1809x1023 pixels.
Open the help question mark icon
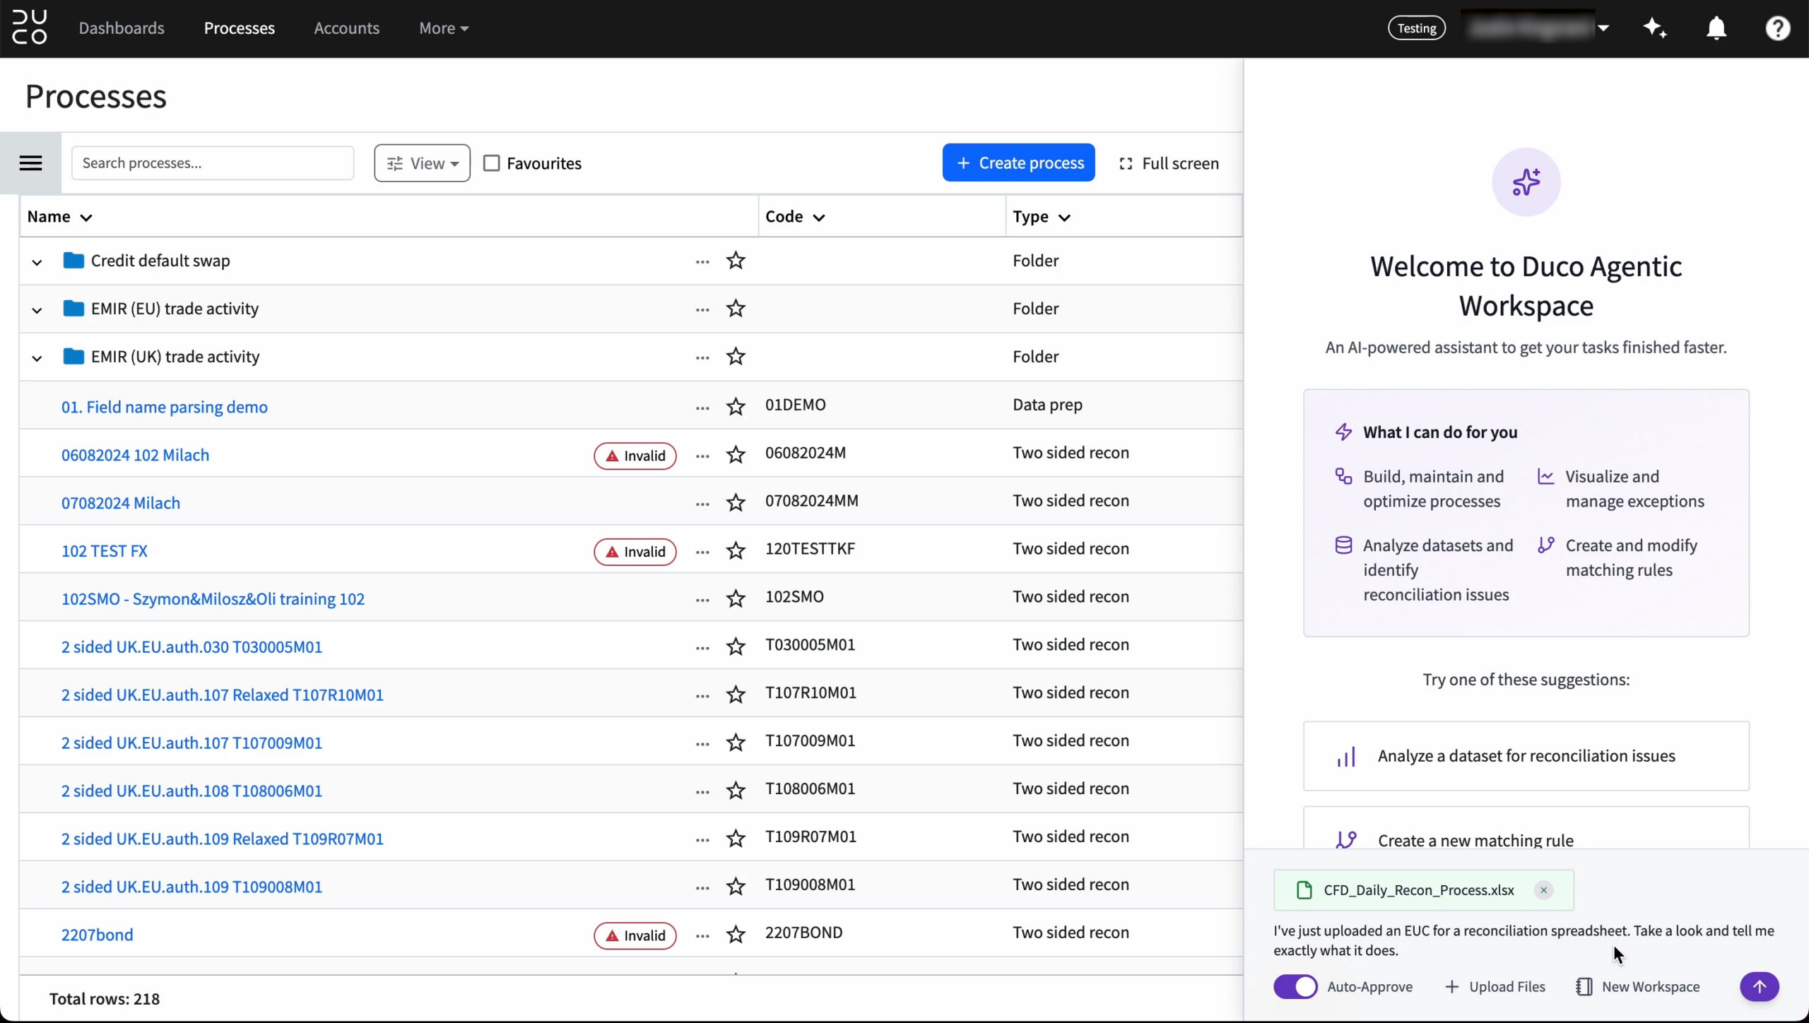coord(1777,28)
